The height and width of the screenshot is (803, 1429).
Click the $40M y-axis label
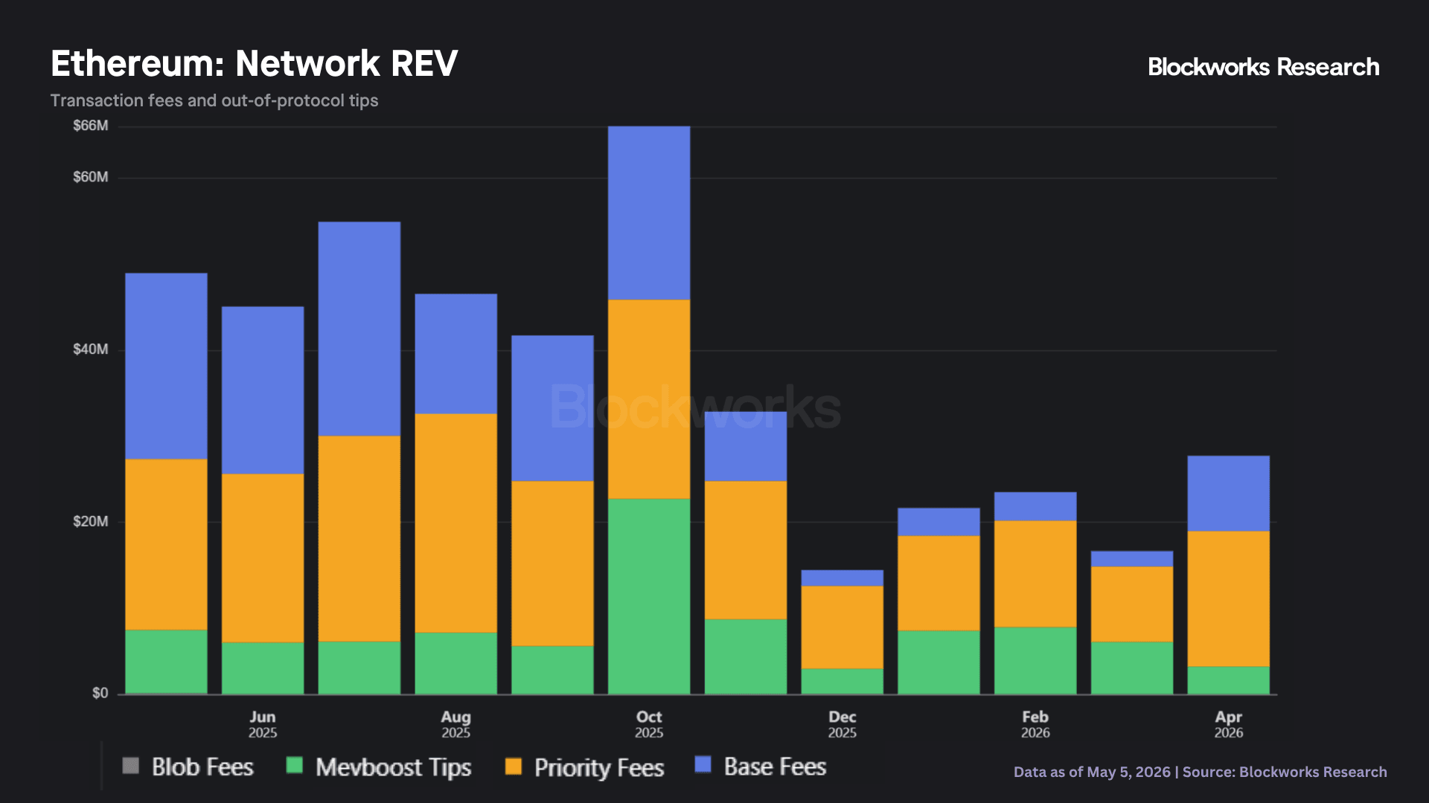pos(90,349)
